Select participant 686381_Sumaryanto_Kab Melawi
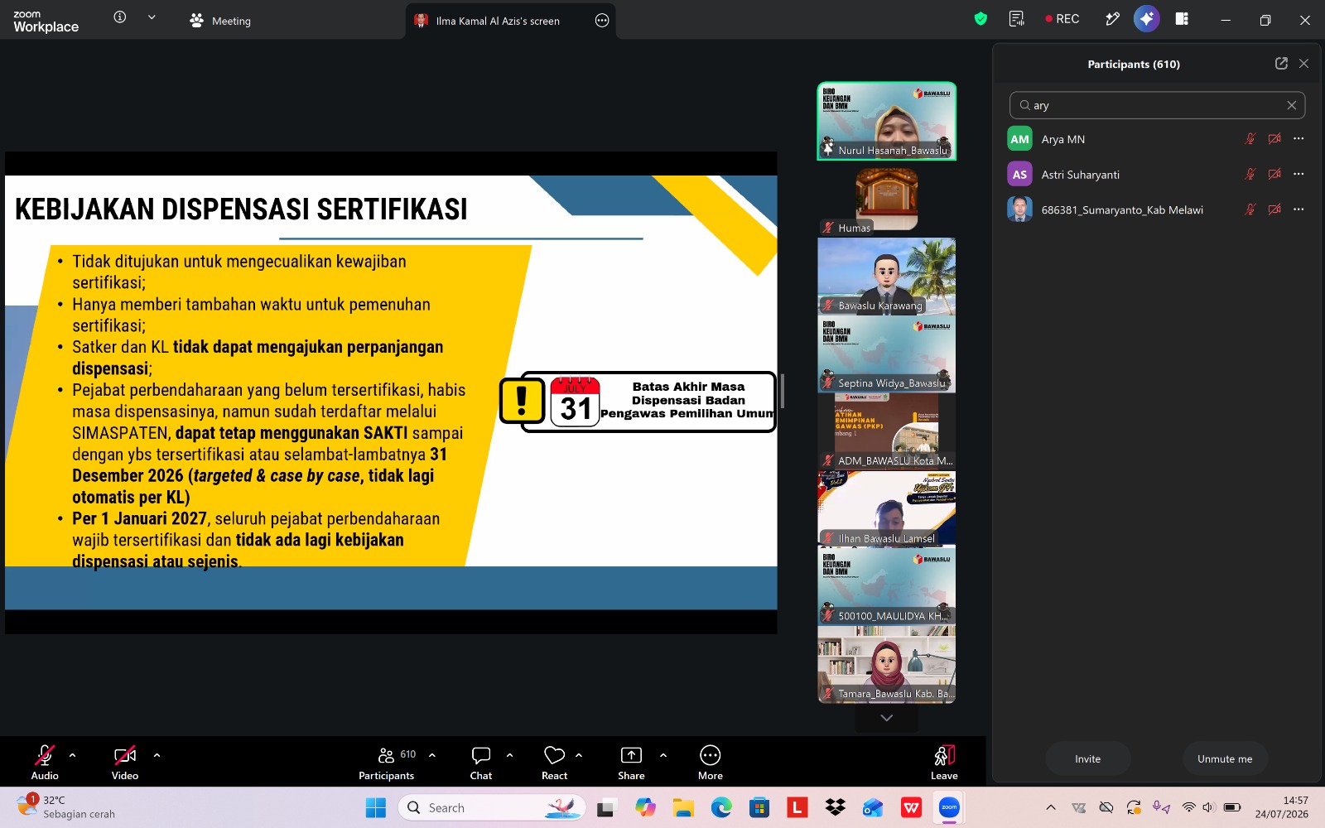Image resolution: width=1325 pixels, height=828 pixels. tap(1157, 209)
